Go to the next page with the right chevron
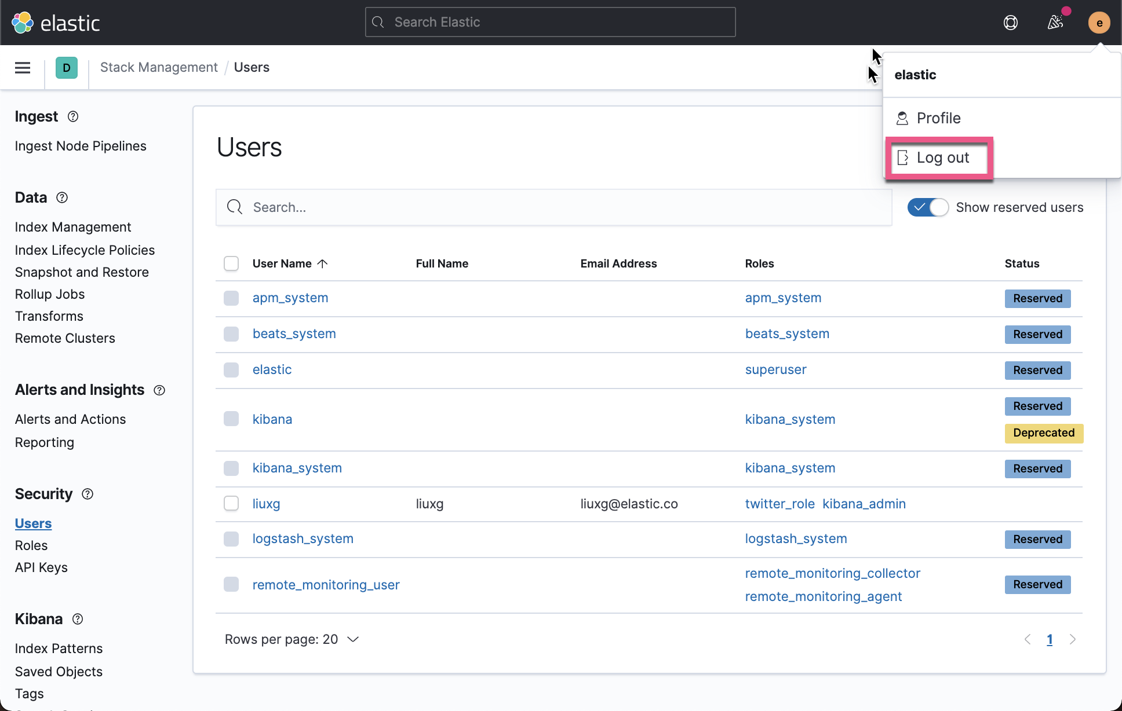The width and height of the screenshot is (1122, 711). tap(1072, 639)
